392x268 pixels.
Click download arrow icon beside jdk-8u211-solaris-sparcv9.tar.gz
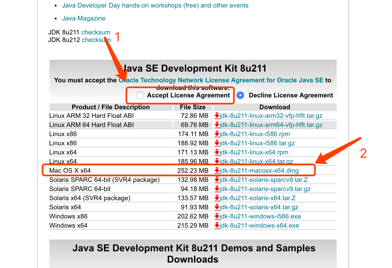(217, 189)
